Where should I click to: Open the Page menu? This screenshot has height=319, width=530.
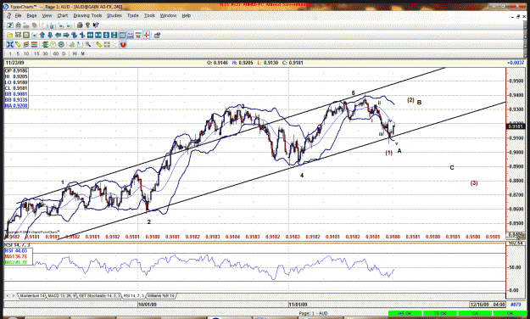[31, 15]
